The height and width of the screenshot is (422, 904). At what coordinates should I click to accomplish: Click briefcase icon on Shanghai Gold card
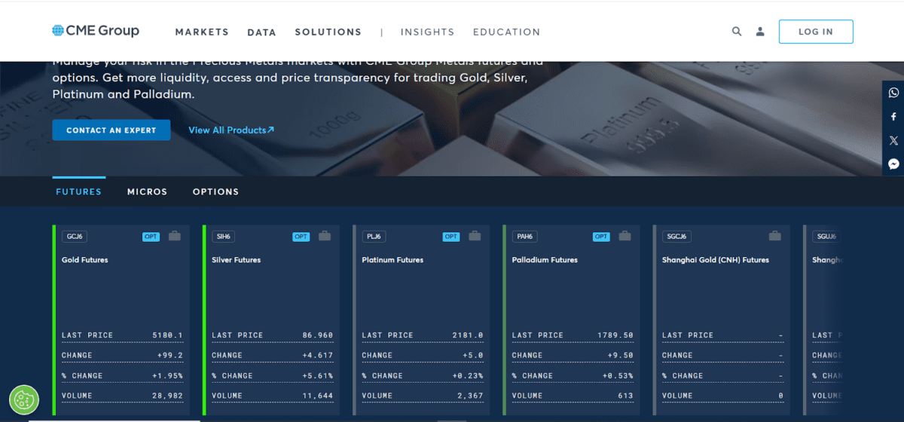[x=775, y=237]
